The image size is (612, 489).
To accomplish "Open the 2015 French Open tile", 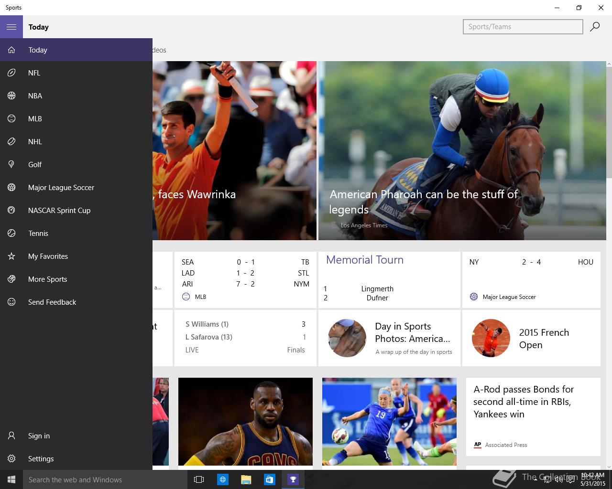I will pyautogui.click(x=531, y=338).
